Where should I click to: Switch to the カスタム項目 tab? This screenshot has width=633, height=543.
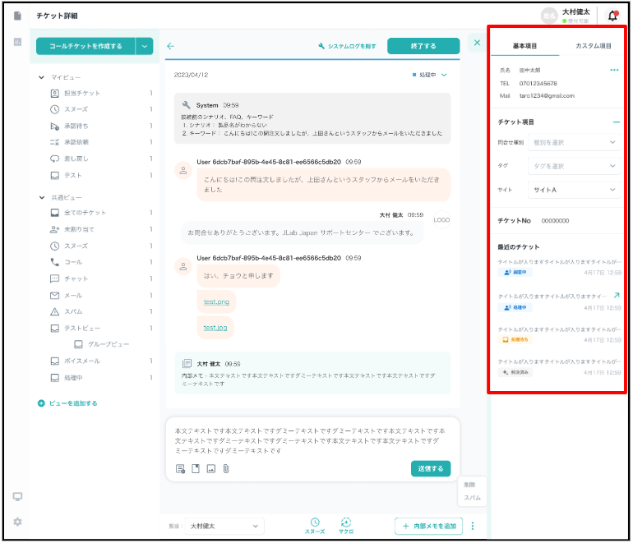(593, 46)
